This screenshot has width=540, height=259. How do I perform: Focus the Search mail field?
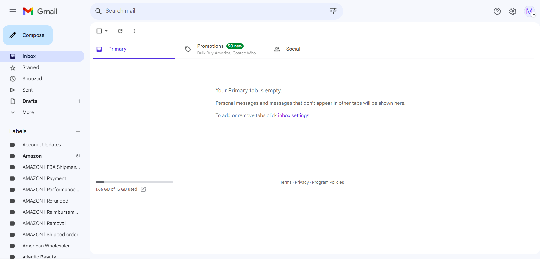tap(217, 11)
